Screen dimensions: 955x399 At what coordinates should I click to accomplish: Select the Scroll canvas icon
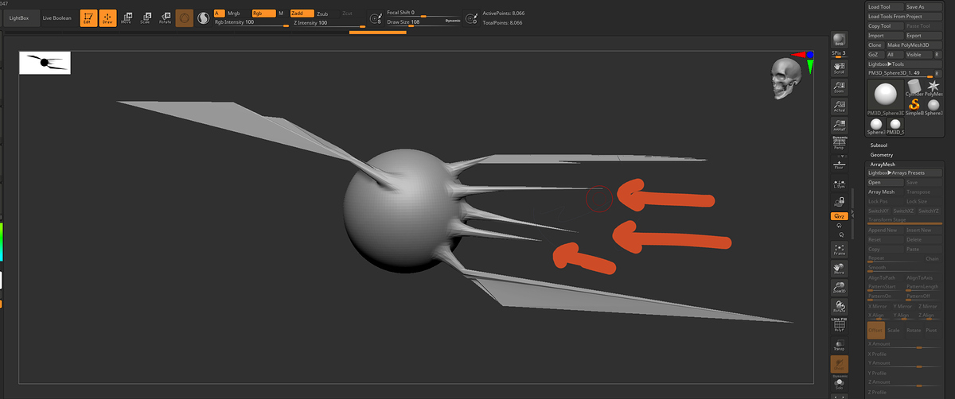point(839,67)
